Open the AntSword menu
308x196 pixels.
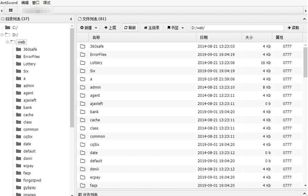click(9, 3)
